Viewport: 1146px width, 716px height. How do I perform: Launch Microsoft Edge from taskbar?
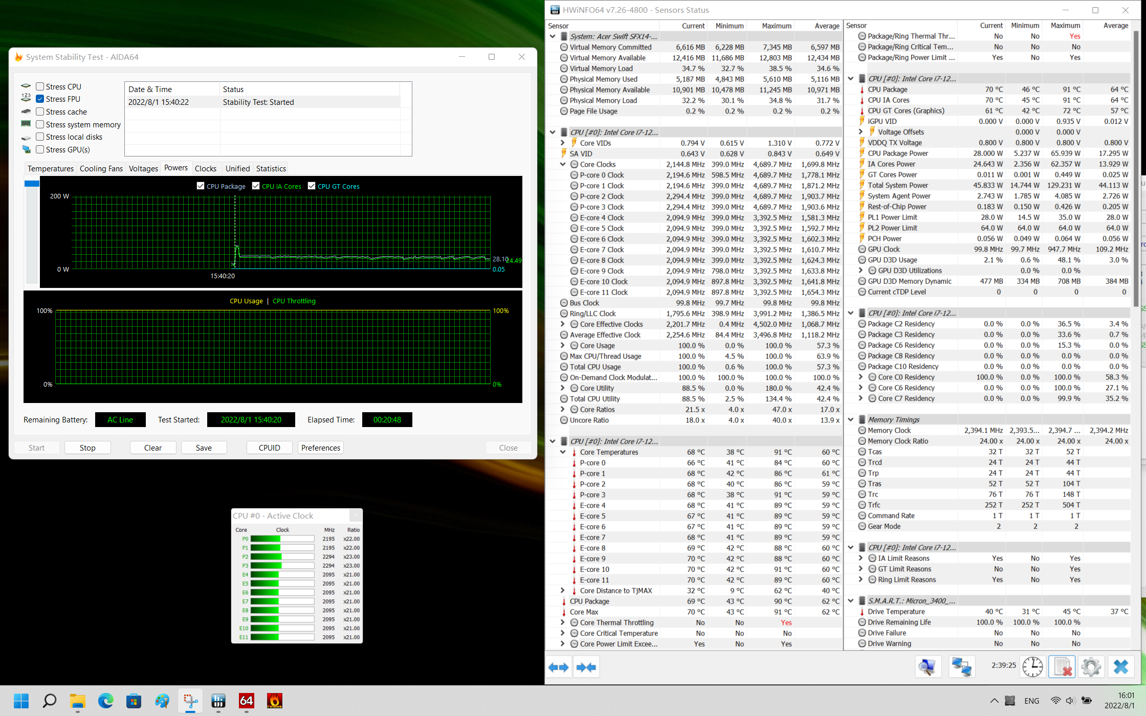(x=106, y=701)
